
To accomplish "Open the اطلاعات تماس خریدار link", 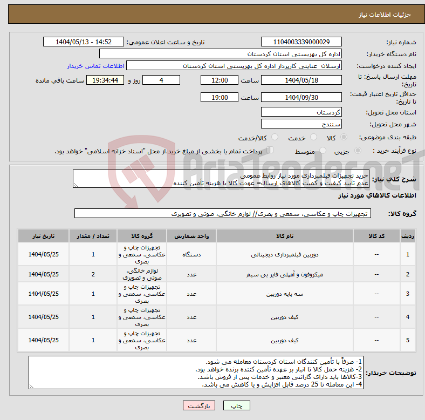I will click(95, 66).
